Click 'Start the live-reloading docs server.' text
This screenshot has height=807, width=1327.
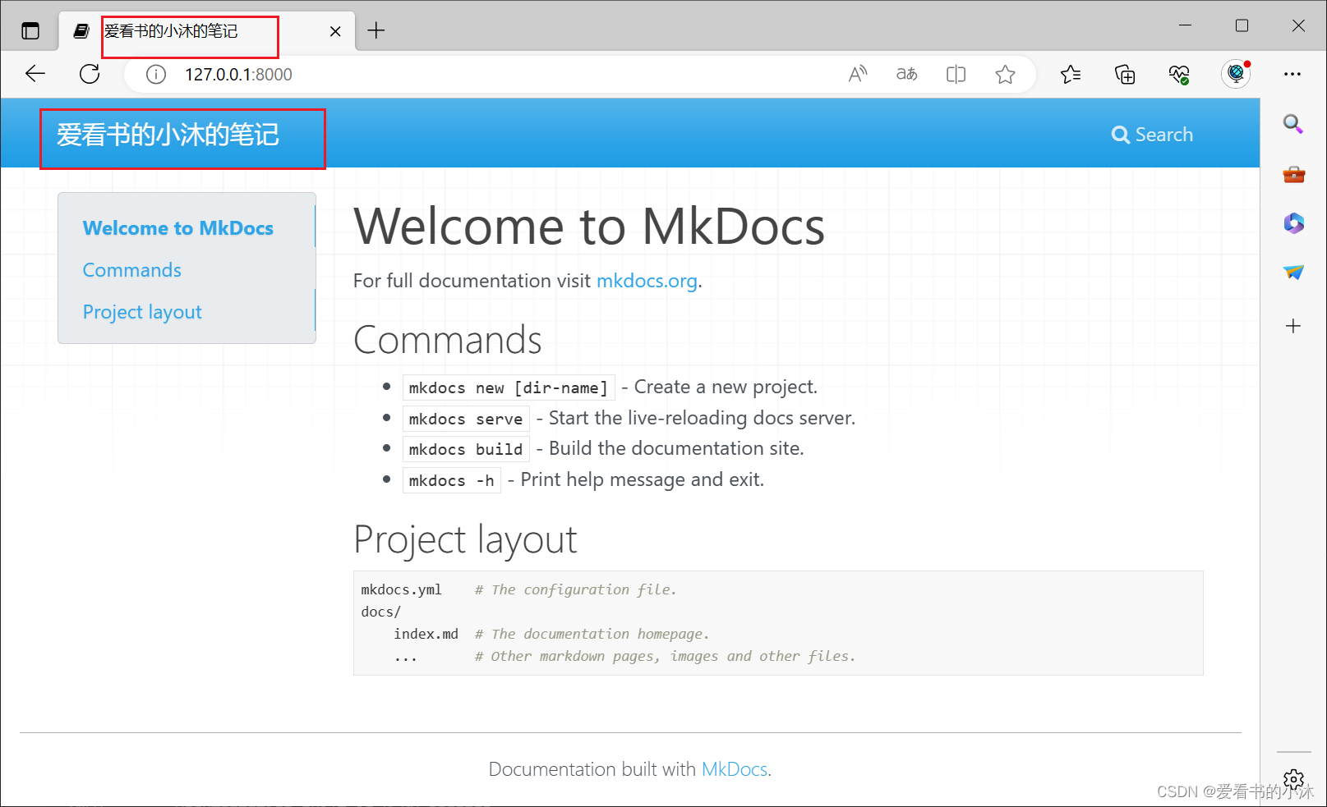coord(702,418)
